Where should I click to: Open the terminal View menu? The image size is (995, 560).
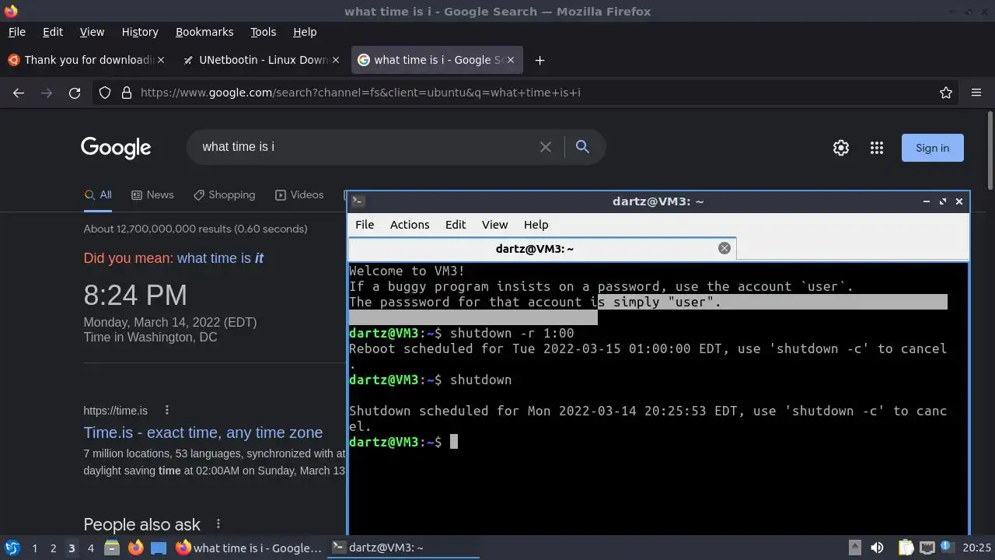pyautogui.click(x=494, y=224)
